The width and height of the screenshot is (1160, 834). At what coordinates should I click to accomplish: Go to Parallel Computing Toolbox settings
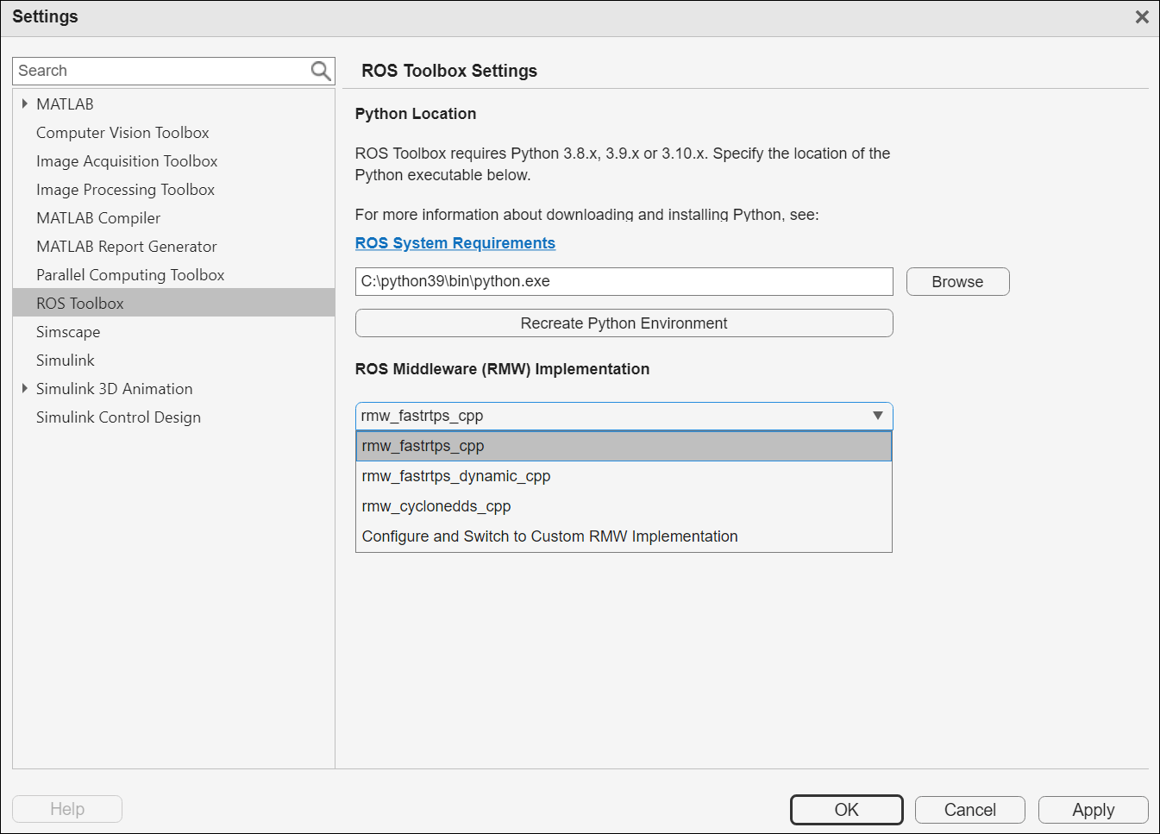[x=130, y=275]
